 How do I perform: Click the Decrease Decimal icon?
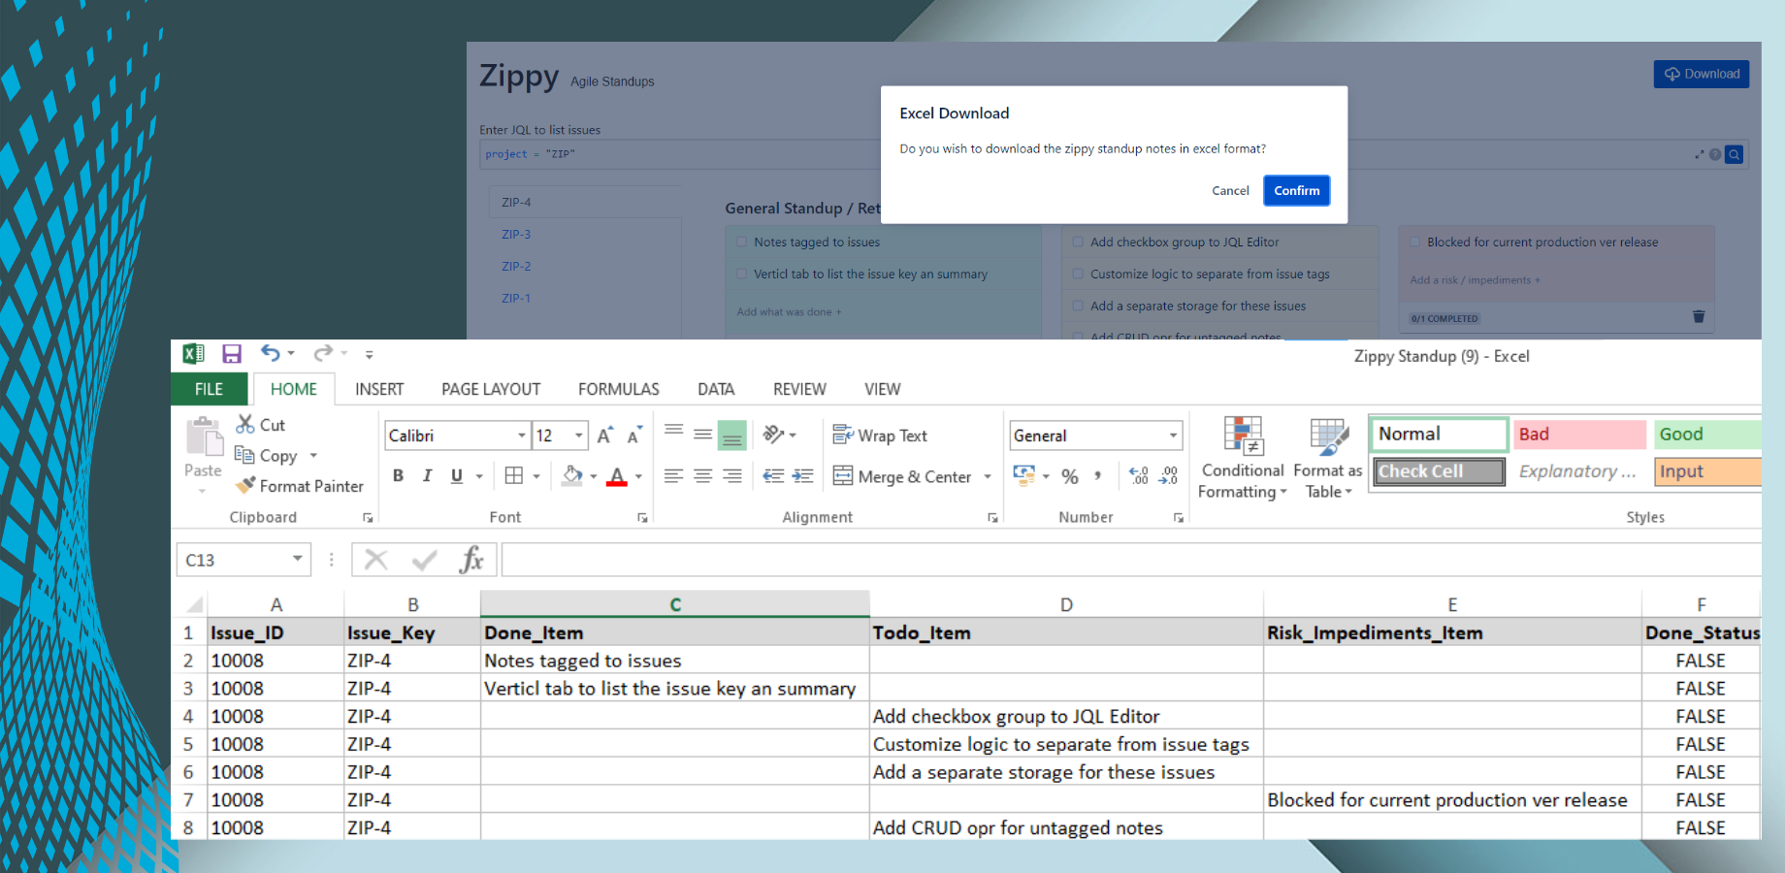click(x=1169, y=475)
